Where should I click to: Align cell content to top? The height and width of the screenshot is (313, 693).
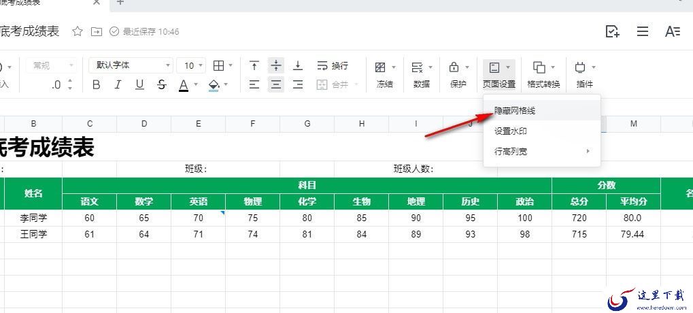tap(254, 66)
